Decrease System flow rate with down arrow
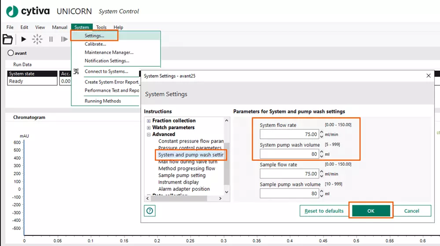The width and height of the screenshot is (440, 246). pyautogui.click(x=322, y=136)
